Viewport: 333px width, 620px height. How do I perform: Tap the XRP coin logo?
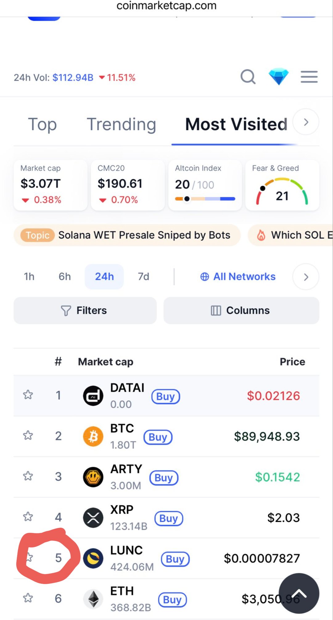93,518
